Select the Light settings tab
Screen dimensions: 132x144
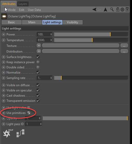(x=52, y=22)
